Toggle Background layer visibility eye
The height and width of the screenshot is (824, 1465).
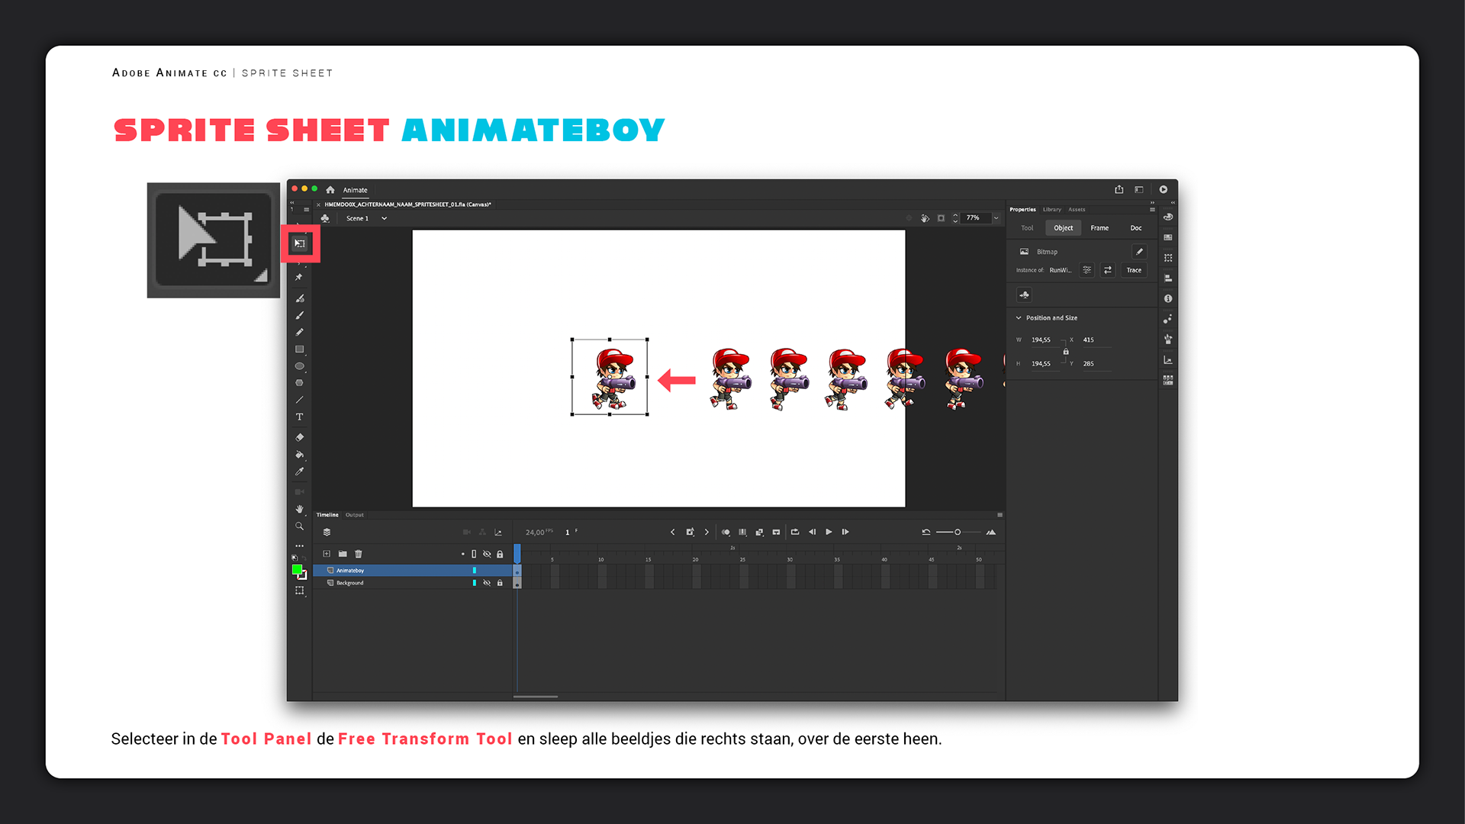487,583
